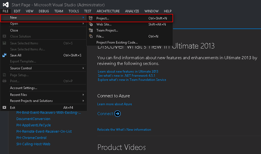This screenshot has width=261, height=154.
Task: Click the Team Project icon
Action: [91, 30]
